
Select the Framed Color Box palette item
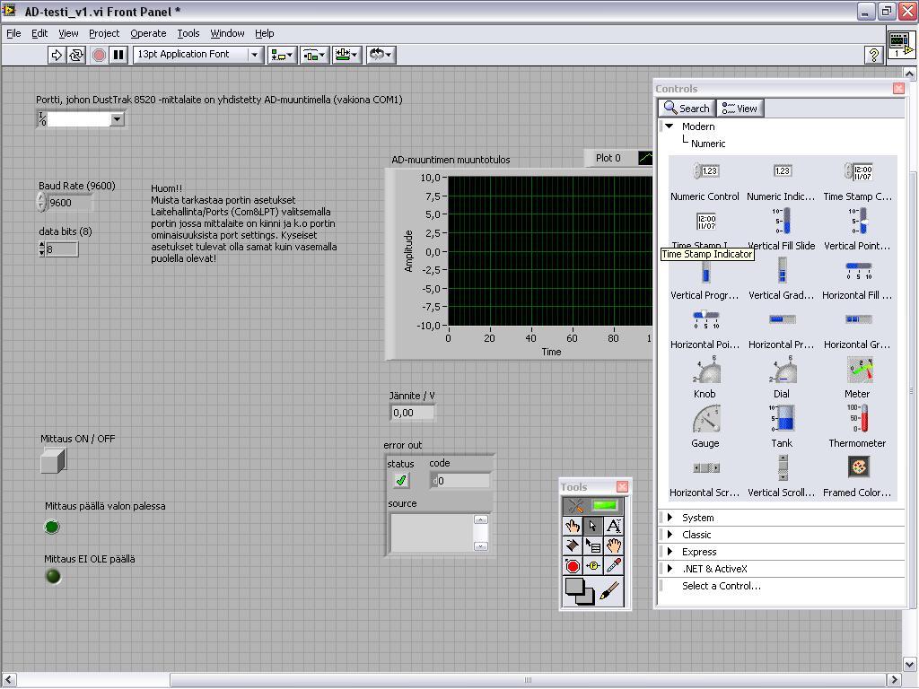(x=857, y=476)
